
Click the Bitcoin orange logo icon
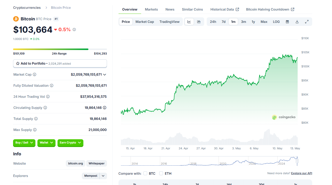click(x=16, y=19)
